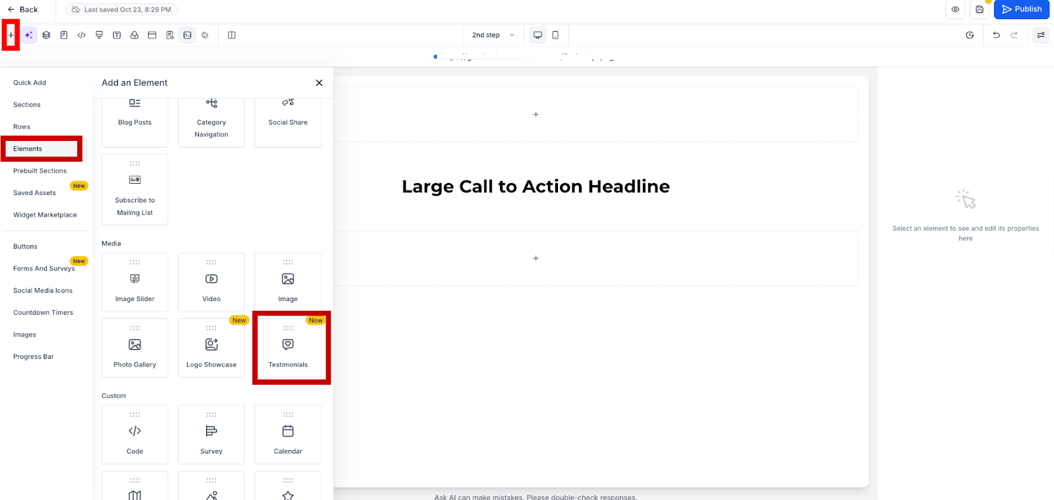Select the Survey element
1054x500 pixels.
coord(211,435)
